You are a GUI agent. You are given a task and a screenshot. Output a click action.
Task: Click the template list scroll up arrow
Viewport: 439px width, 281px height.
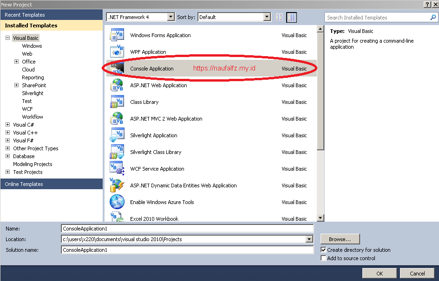[x=320, y=29]
